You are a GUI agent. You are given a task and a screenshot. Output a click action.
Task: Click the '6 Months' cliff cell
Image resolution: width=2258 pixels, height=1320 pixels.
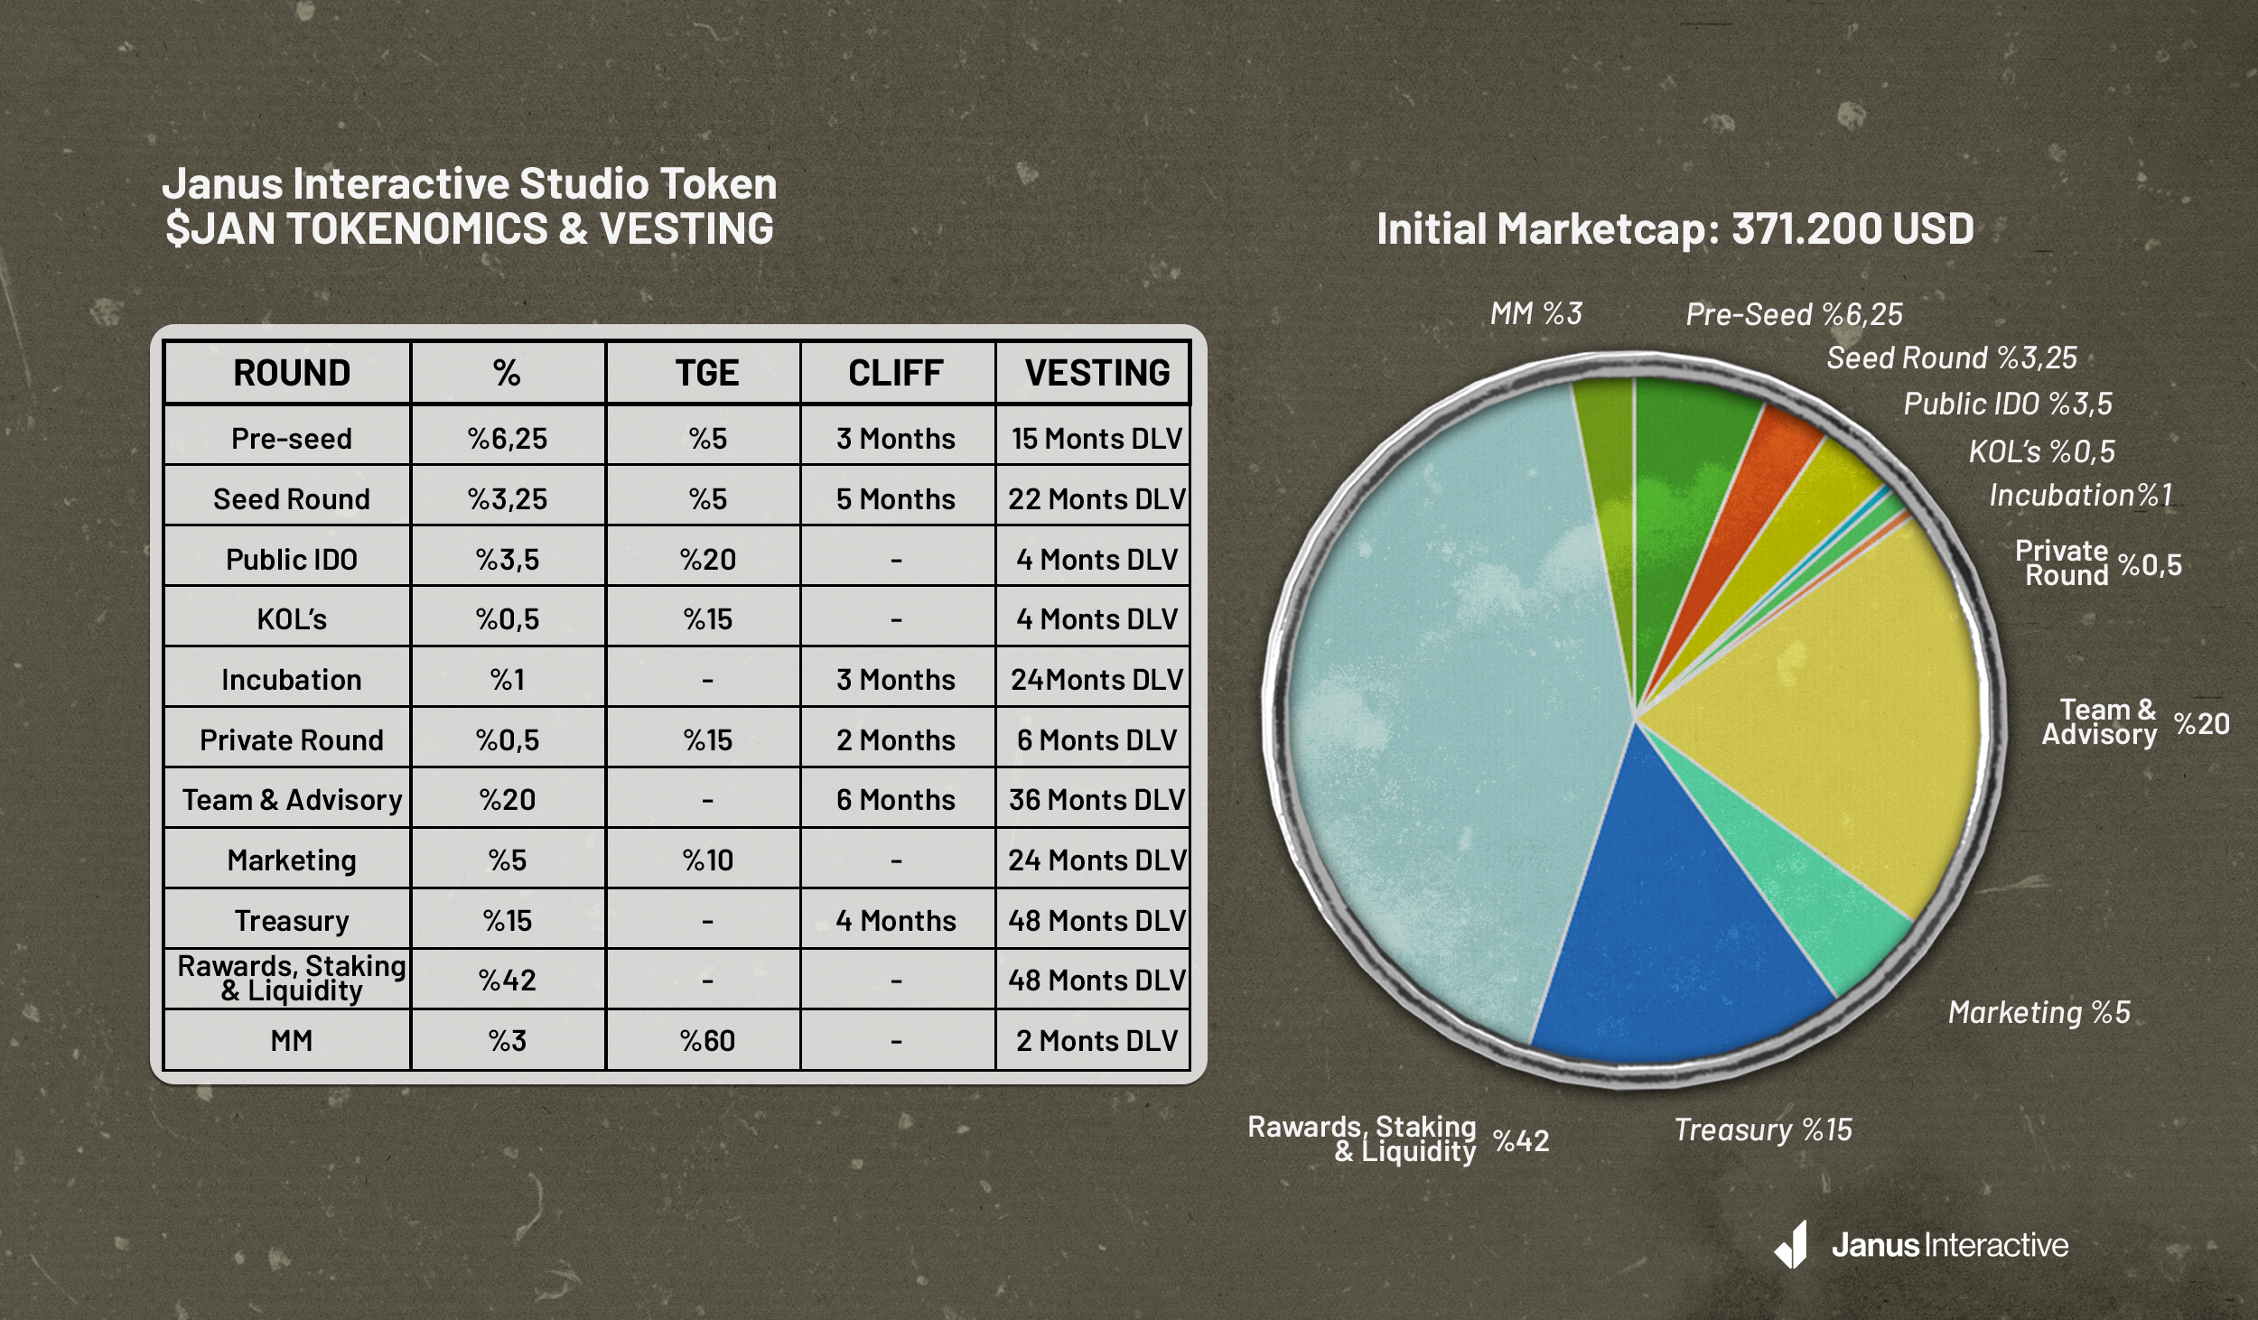click(898, 798)
